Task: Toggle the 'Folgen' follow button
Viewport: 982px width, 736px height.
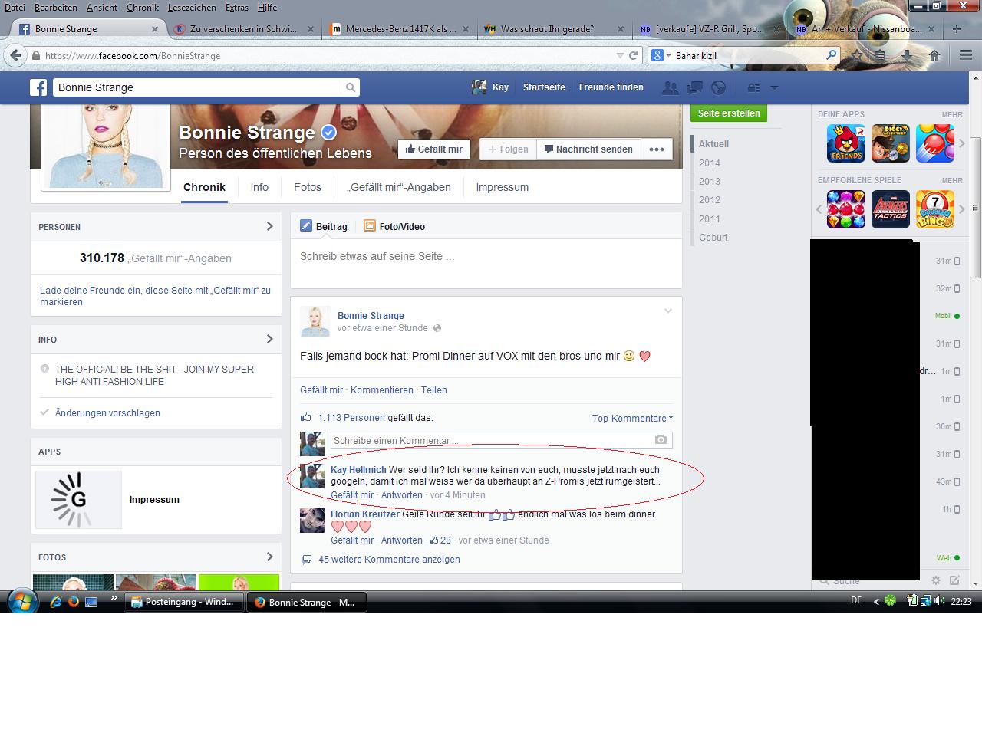Action: (x=508, y=149)
